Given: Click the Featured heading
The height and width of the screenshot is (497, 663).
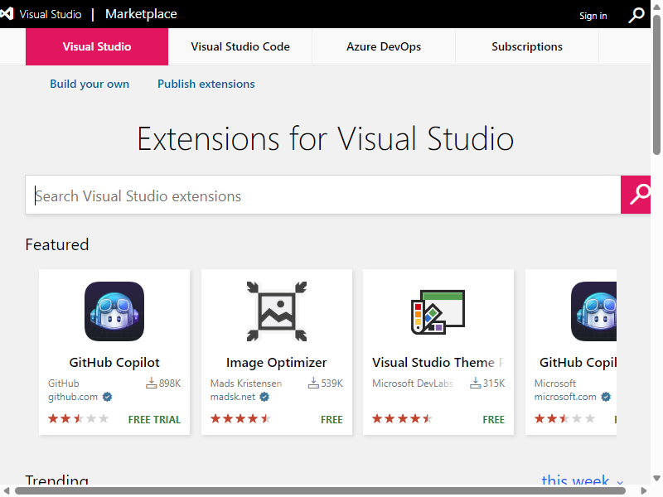Looking at the screenshot, I should [x=57, y=244].
